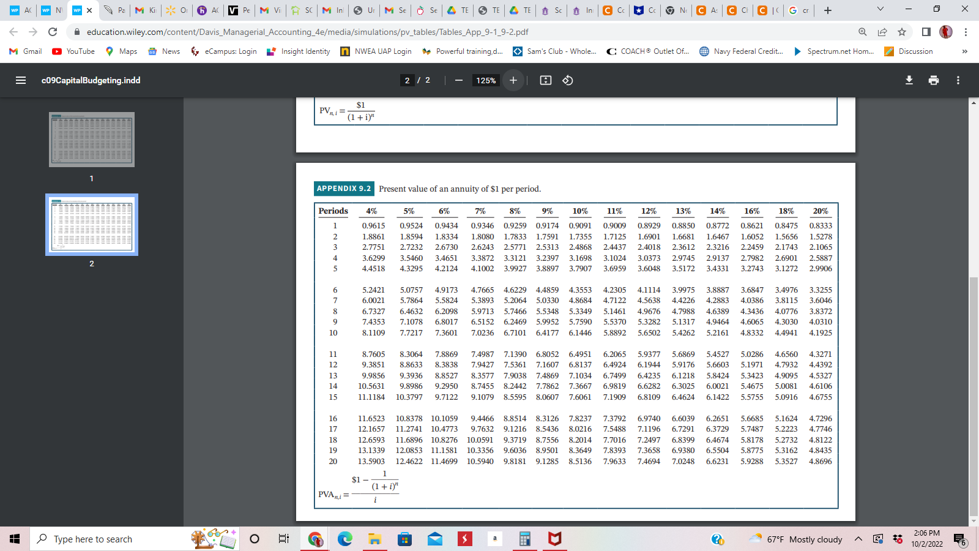Click the address bar URL

click(x=307, y=32)
